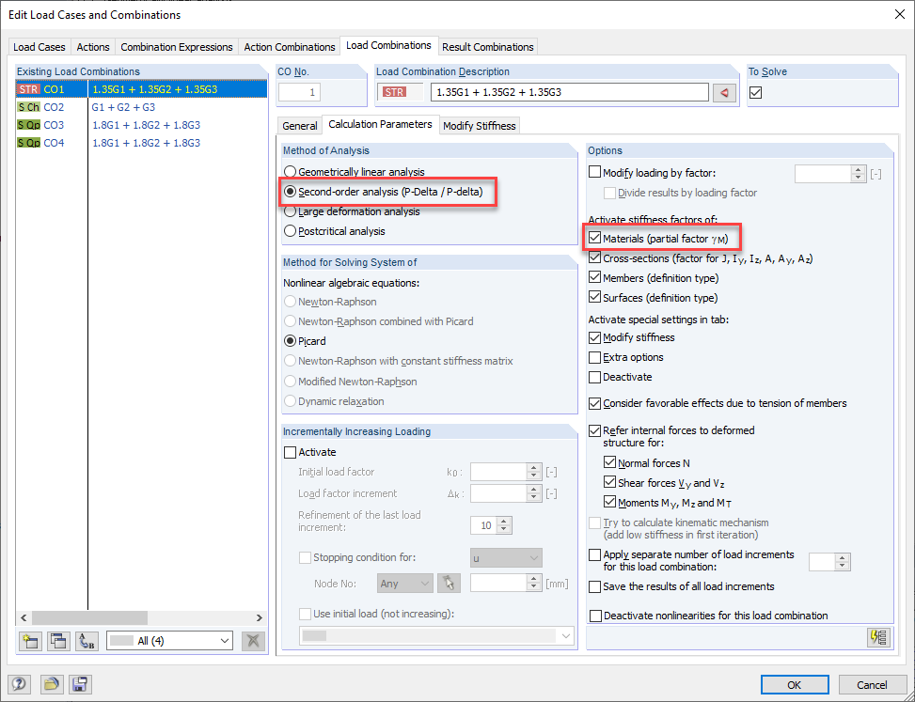The width and height of the screenshot is (915, 702).
Task: Enable Incrementally Increasing Loading Activate checkbox
Action: pyautogui.click(x=292, y=452)
